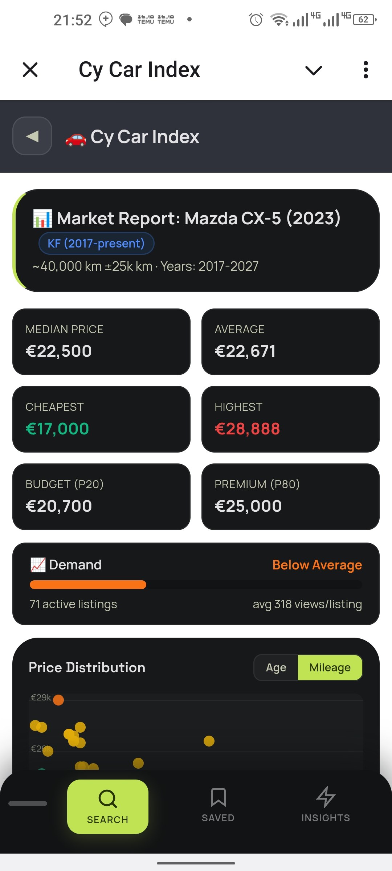
Task: Open the three-dot overflow menu
Action: [x=366, y=70]
